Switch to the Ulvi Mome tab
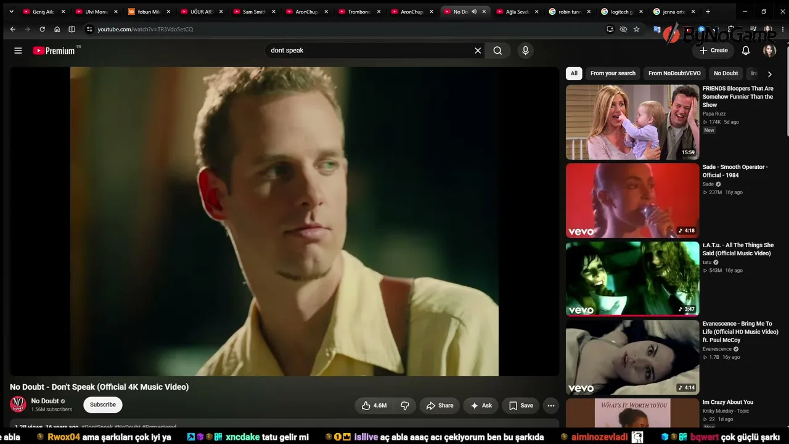Image resolution: width=789 pixels, height=444 pixels. (x=96, y=12)
